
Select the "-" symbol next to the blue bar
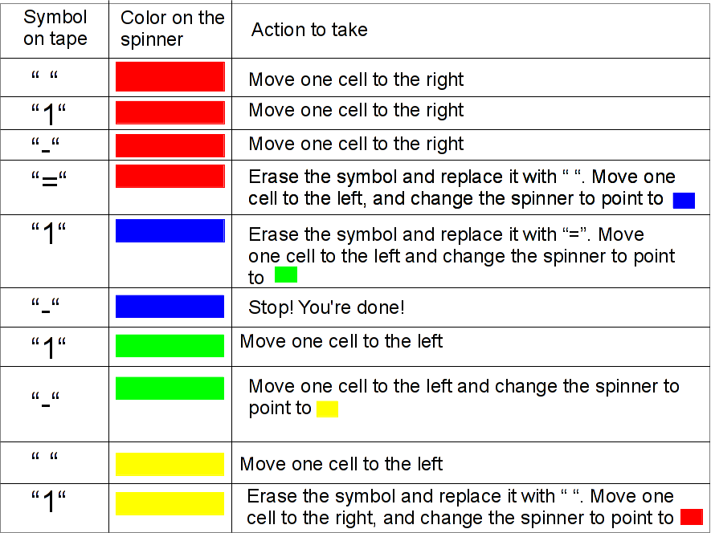45,307
